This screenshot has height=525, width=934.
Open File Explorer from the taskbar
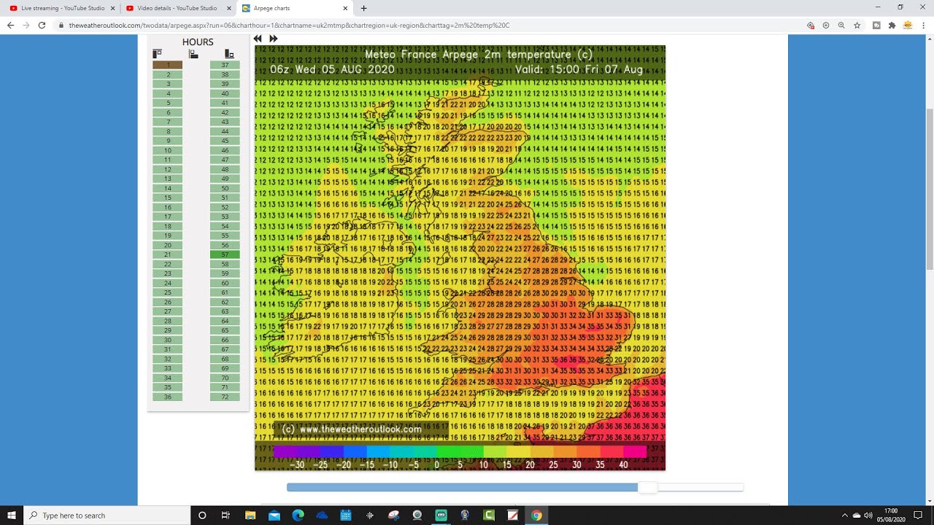click(250, 516)
